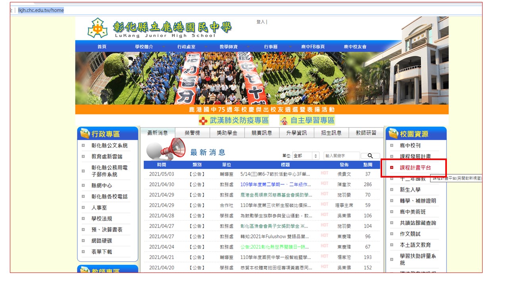508x286 pixels.
Task: Switch to the 招生訊息 tab
Action: tap(331, 133)
